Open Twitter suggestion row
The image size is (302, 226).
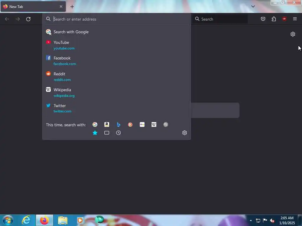tap(116, 108)
